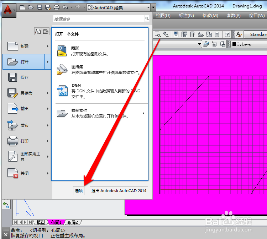
Task: Open the Undo history dropdown arrow
Action: point(71,7)
